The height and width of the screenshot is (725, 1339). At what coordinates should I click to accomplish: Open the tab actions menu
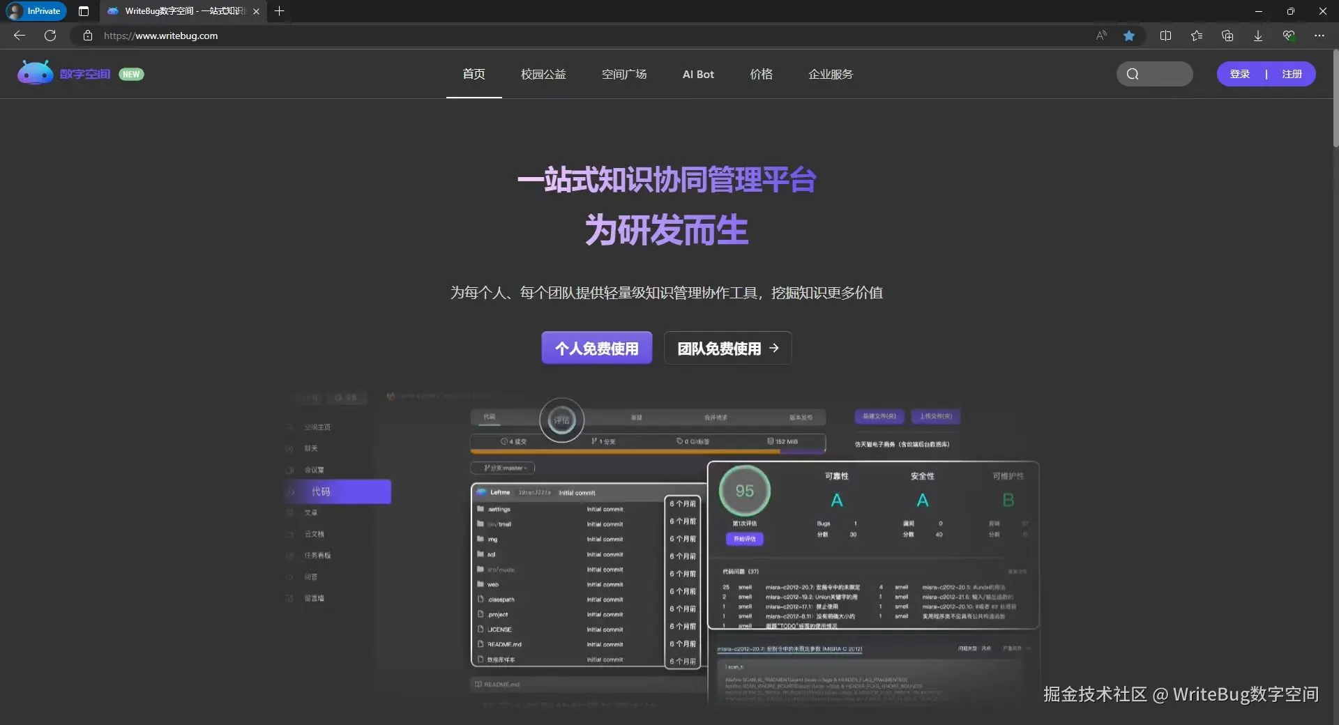coord(83,11)
